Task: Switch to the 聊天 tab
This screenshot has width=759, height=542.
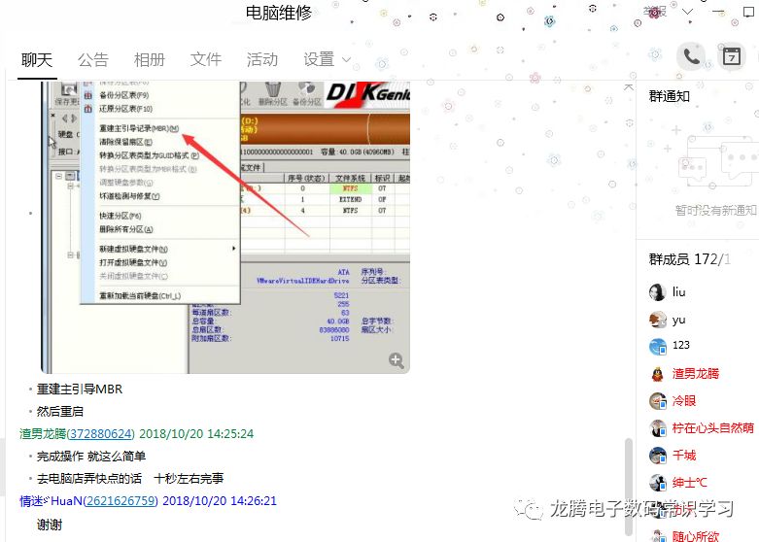Action: click(x=37, y=60)
